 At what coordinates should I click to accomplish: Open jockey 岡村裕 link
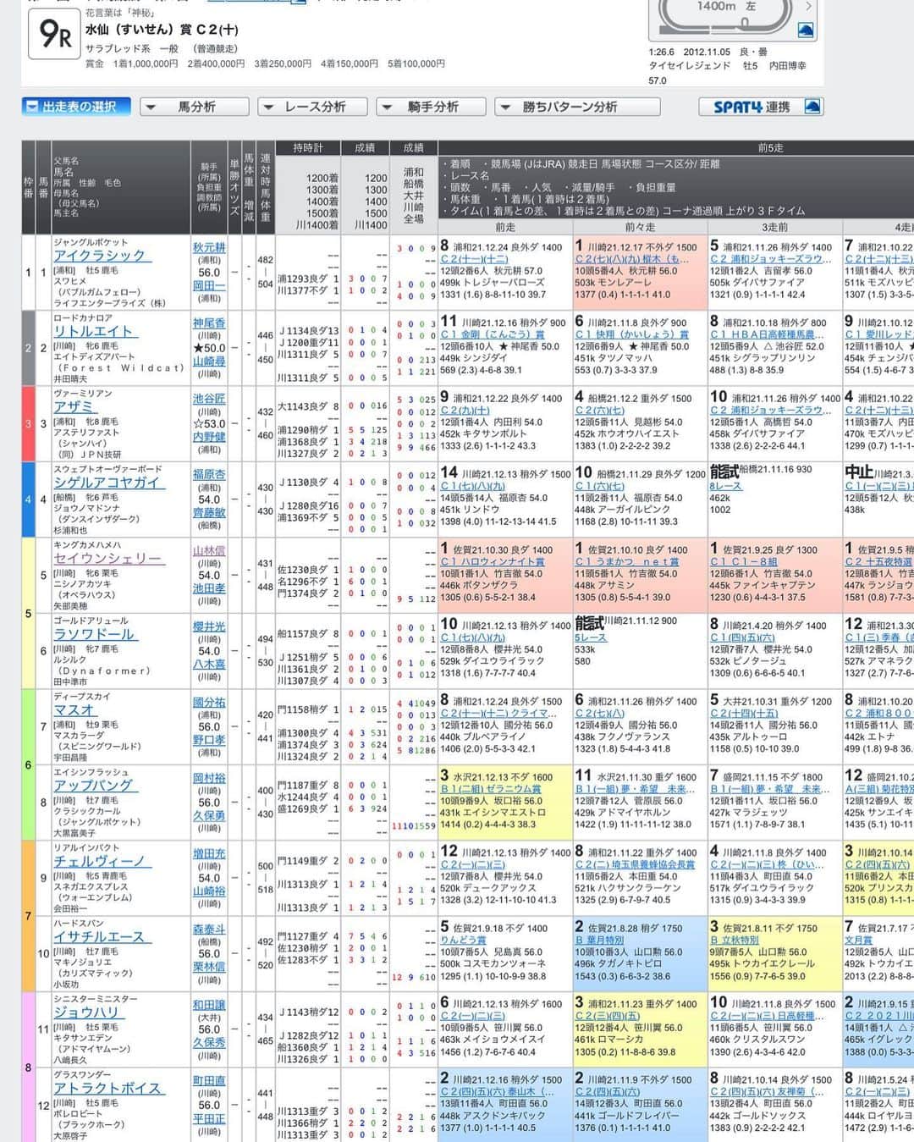pos(209,778)
